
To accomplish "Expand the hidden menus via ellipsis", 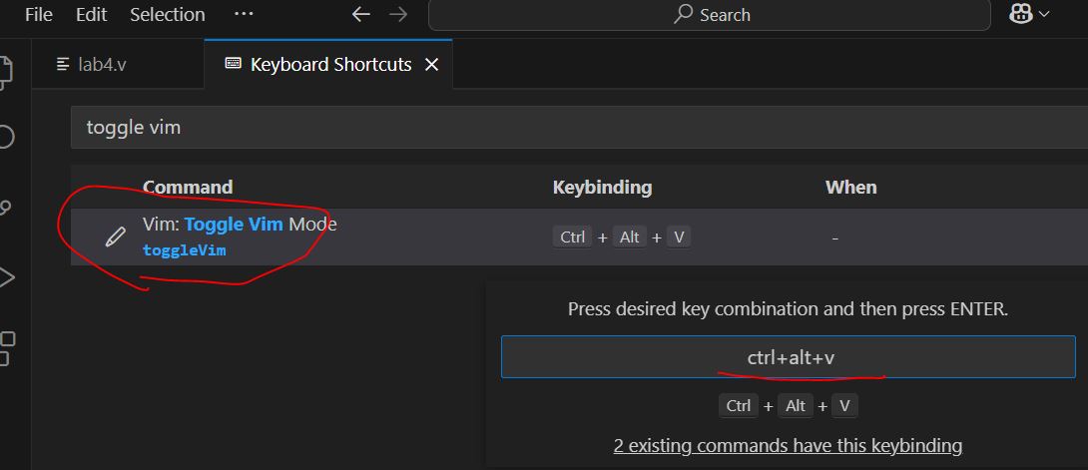I will tap(243, 14).
